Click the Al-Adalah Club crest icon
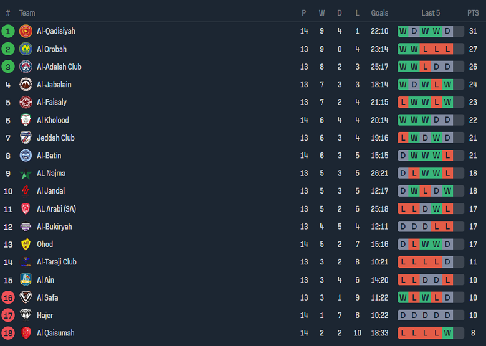Image resolution: width=486 pixels, height=346 pixels. pos(26,67)
